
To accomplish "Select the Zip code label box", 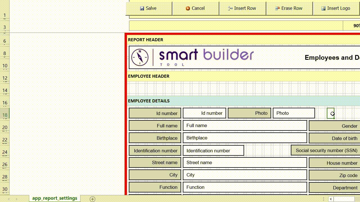I will pyautogui.click(x=334, y=175).
